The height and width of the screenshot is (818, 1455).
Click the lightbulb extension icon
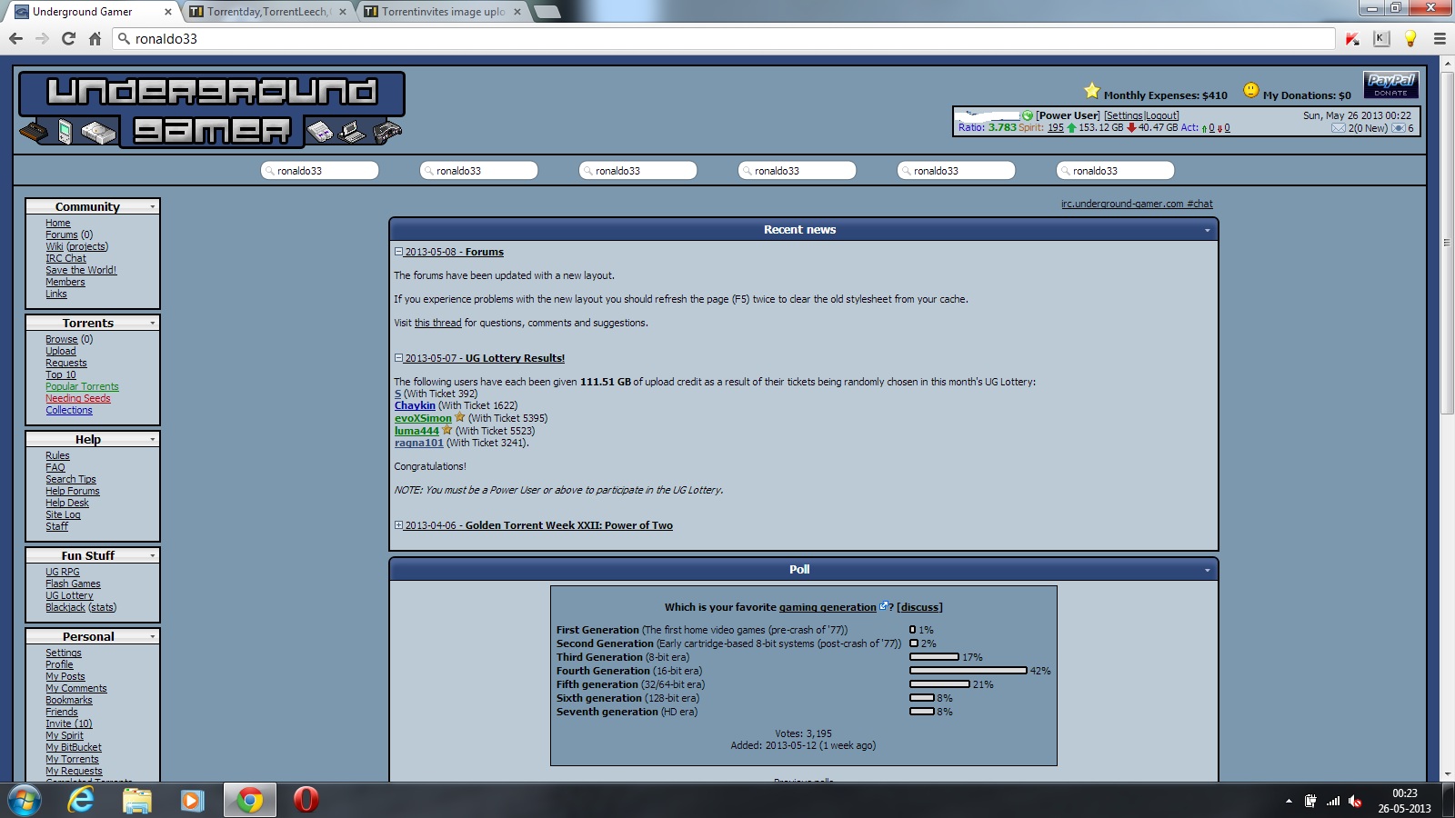point(1410,38)
